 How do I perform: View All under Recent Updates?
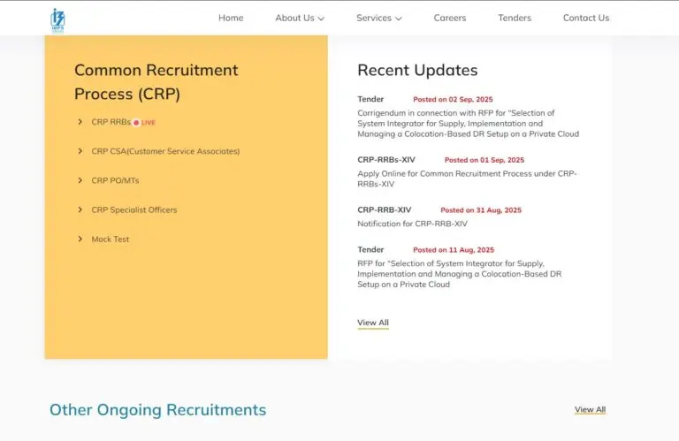[373, 323]
